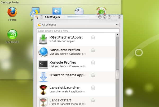This screenshot has width=159, height=107.
Task: Select the Lancelot Part title
Action: [x=60, y=100]
